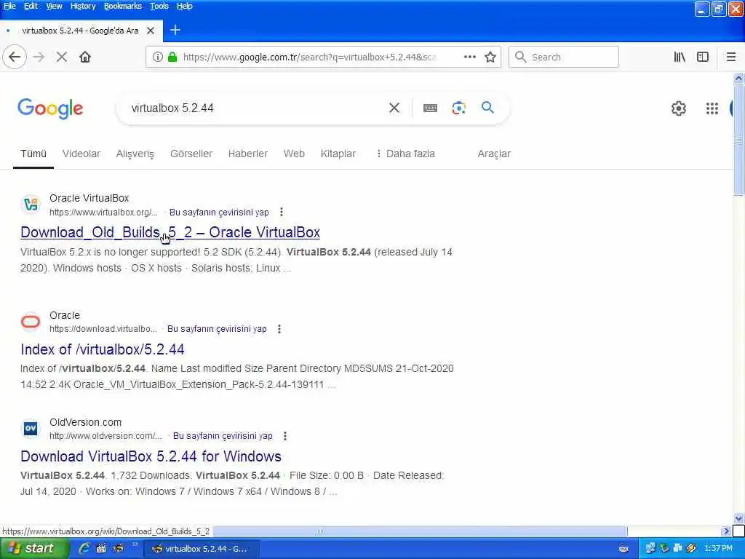Image resolution: width=745 pixels, height=559 pixels.
Task: Open Download VirtualBox 5.2.44 for Windows link
Action: point(151,456)
